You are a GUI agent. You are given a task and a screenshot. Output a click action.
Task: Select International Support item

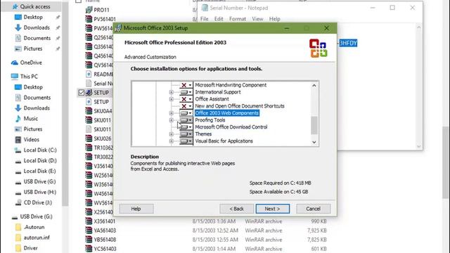pyautogui.click(x=218, y=92)
